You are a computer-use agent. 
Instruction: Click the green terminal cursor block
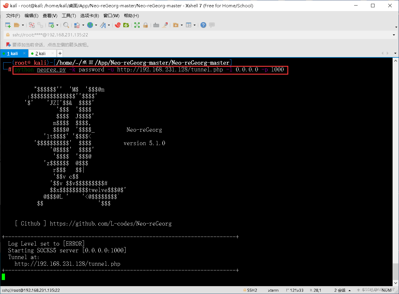[3, 277]
